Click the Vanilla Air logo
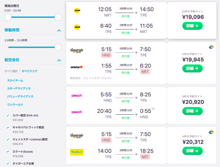 pos(77,152)
